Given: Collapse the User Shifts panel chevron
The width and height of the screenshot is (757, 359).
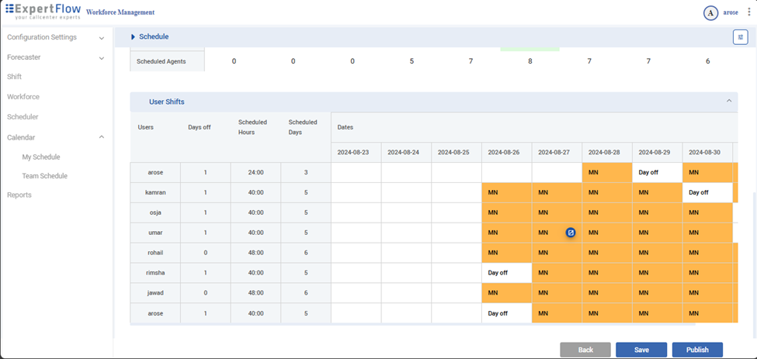Looking at the screenshot, I should coord(729,102).
